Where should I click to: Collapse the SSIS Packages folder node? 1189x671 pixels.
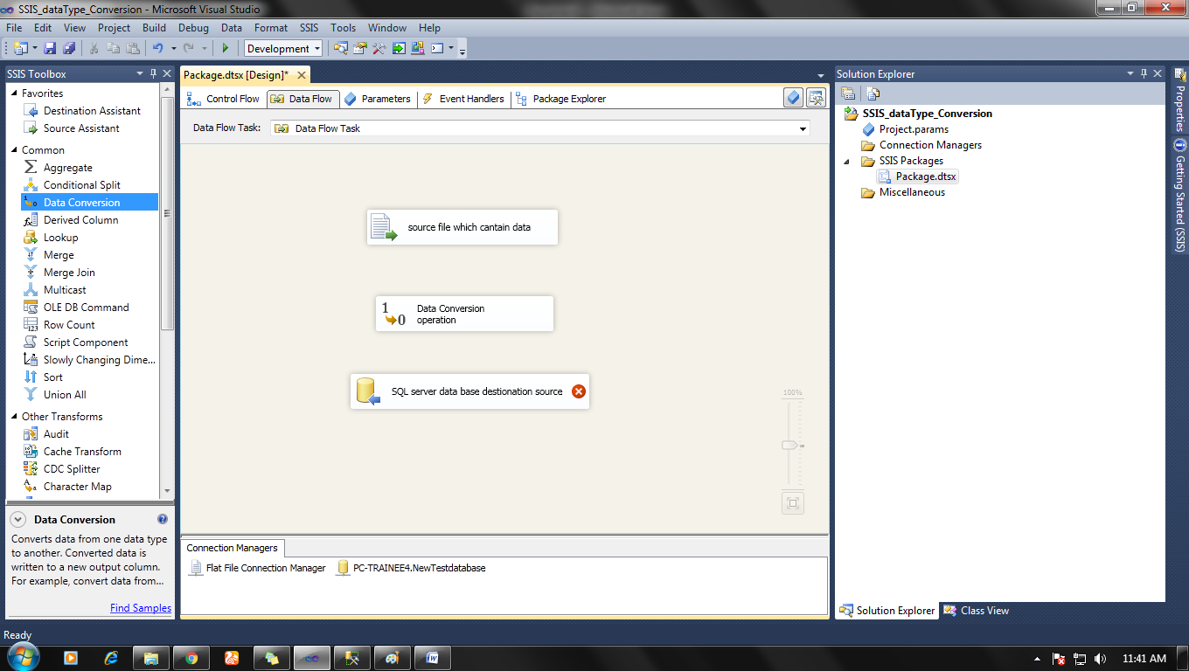click(x=846, y=161)
